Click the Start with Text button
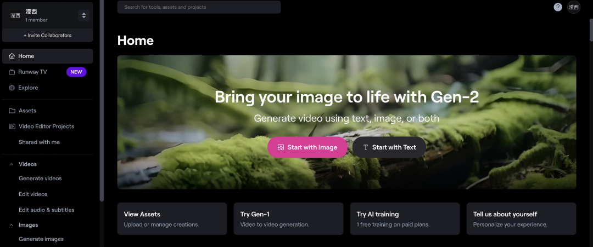The height and width of the screenshot is (247, 593). (x=389, y=147)
